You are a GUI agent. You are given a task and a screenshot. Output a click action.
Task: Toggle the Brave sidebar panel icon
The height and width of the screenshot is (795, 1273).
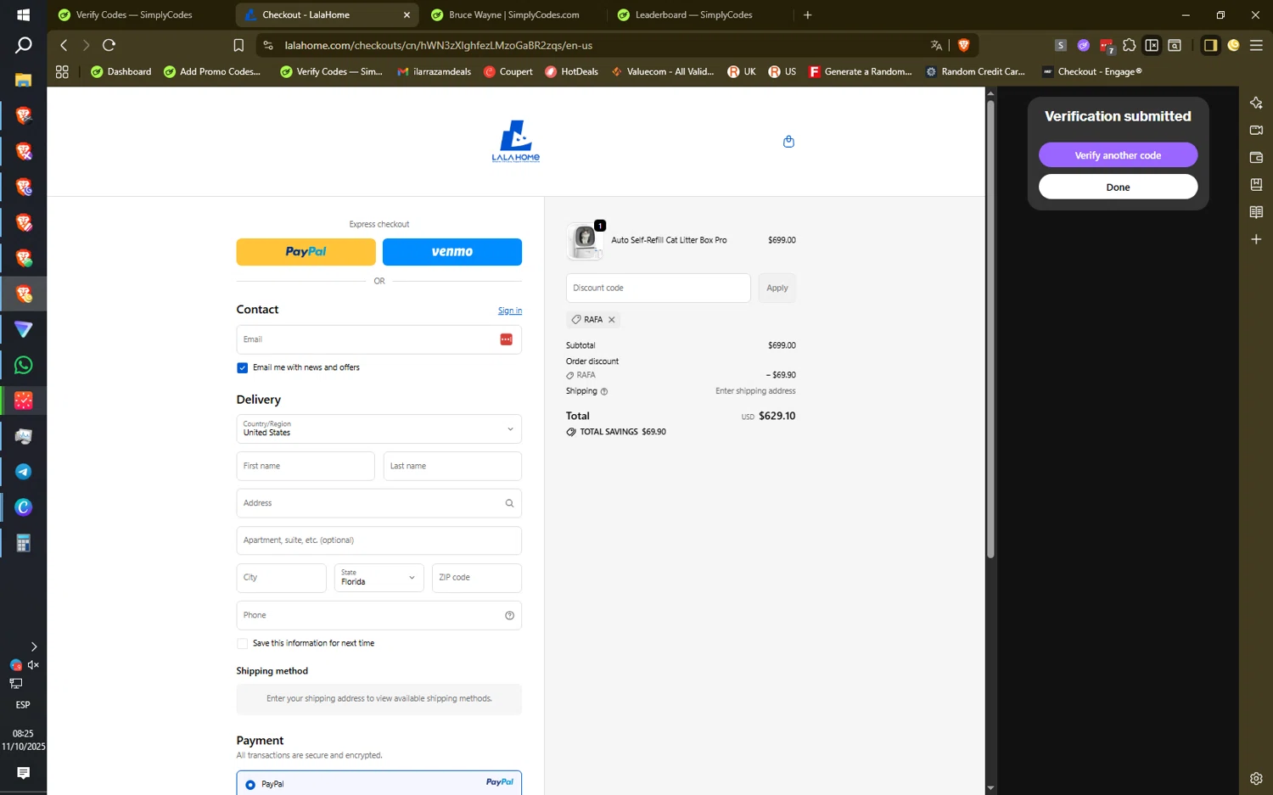click(x=1210, y=45)
